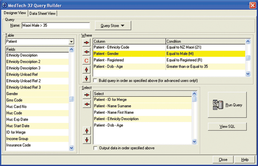Remove field from Select with left arrow
258x166 pixels.
point(87,104)
